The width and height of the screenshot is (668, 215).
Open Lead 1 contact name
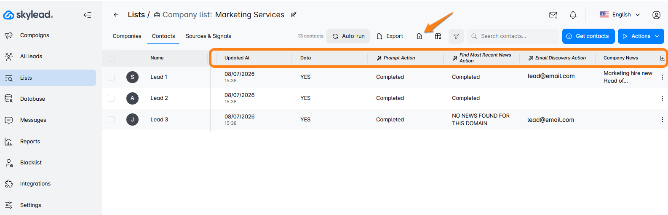[x=159, y=77]
